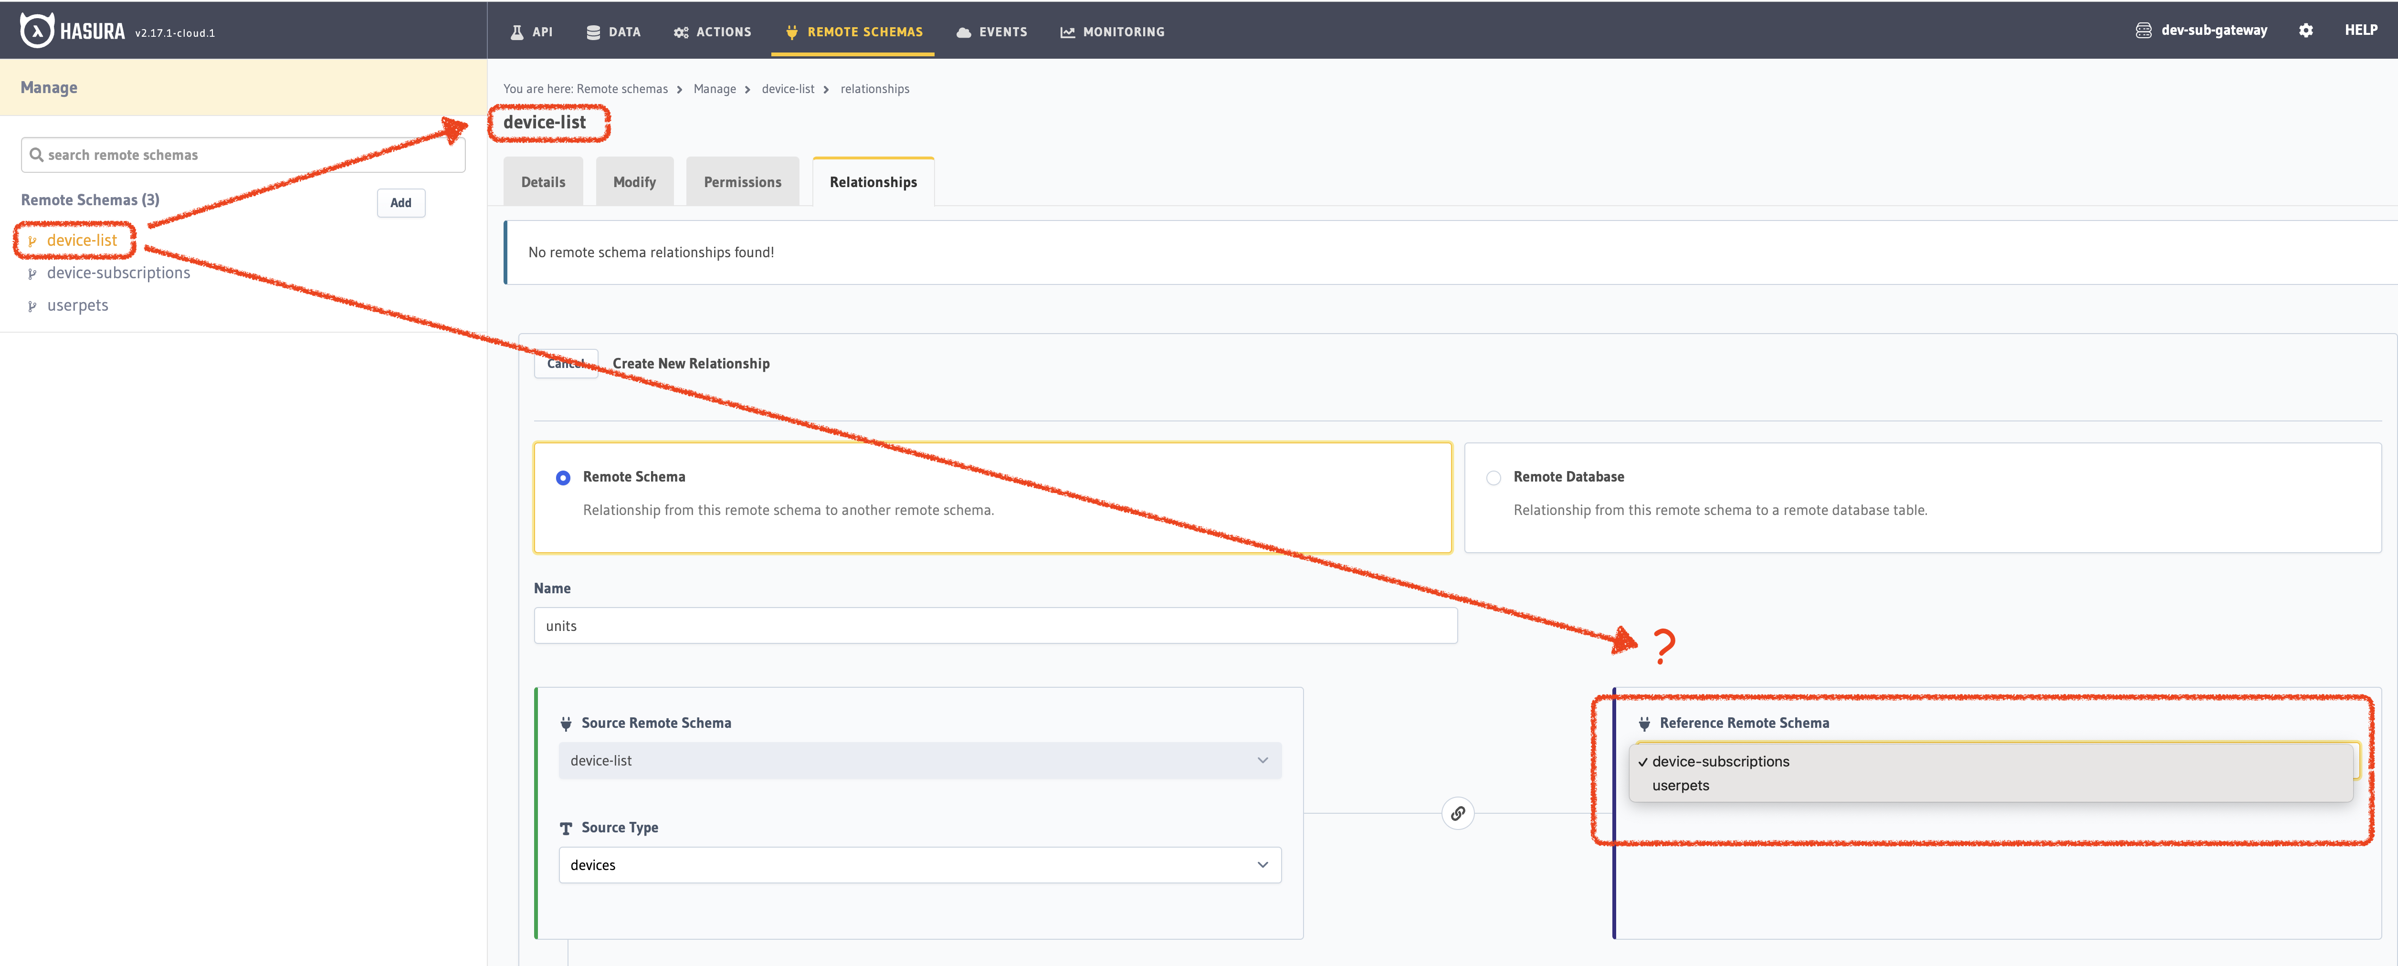Open the Remote Schemas section
This screenshot has width=2398, height=966.
[x=853, y=31]
